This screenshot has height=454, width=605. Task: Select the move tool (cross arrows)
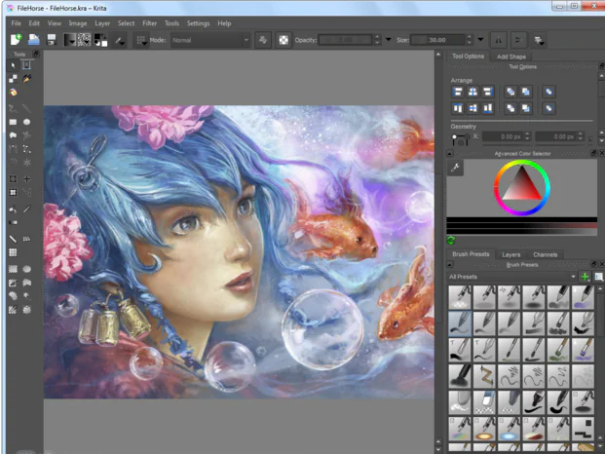(26, 178)
